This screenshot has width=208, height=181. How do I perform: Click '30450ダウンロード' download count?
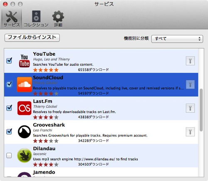click(x=93, y=164)
